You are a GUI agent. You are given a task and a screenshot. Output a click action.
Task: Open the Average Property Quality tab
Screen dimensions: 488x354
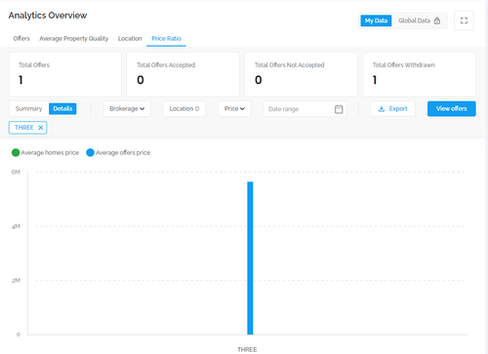pyautogui.click(x=74, y=39)
